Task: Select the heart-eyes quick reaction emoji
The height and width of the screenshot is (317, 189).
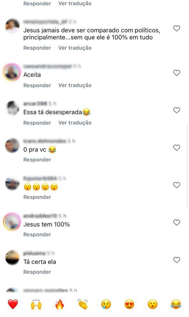Action: click(129, 304)
